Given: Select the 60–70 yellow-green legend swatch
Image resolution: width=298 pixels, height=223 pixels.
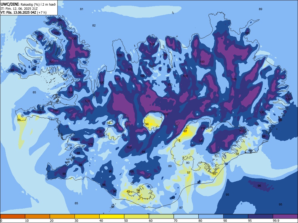Looking at the screenshot, I should click(x=161, y=216).
